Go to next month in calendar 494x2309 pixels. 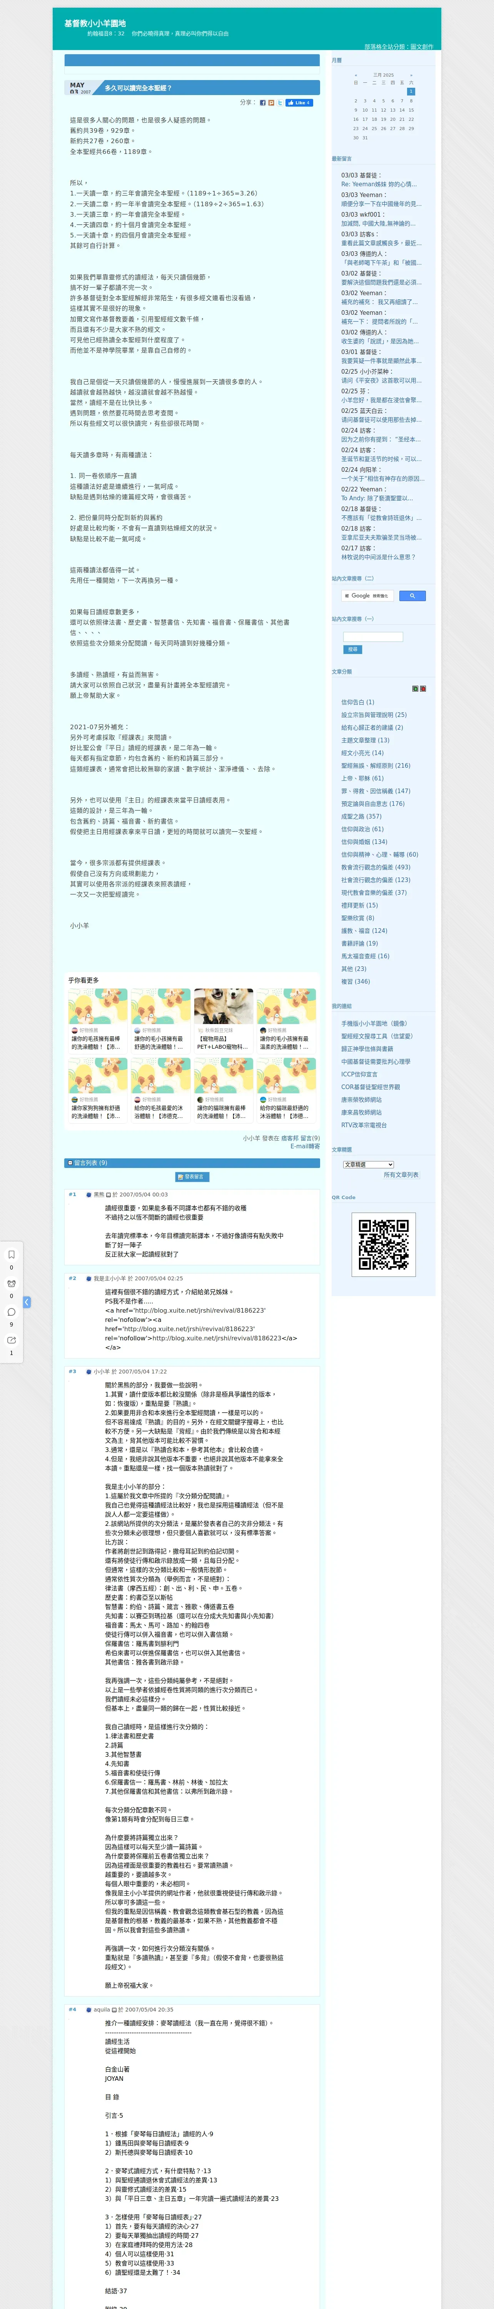412,75
